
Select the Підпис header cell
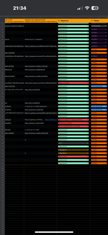pyautogui.click(x=99, y=21)
